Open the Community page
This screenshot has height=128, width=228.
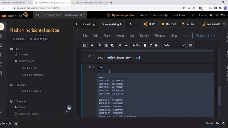(x=160, y=15)
